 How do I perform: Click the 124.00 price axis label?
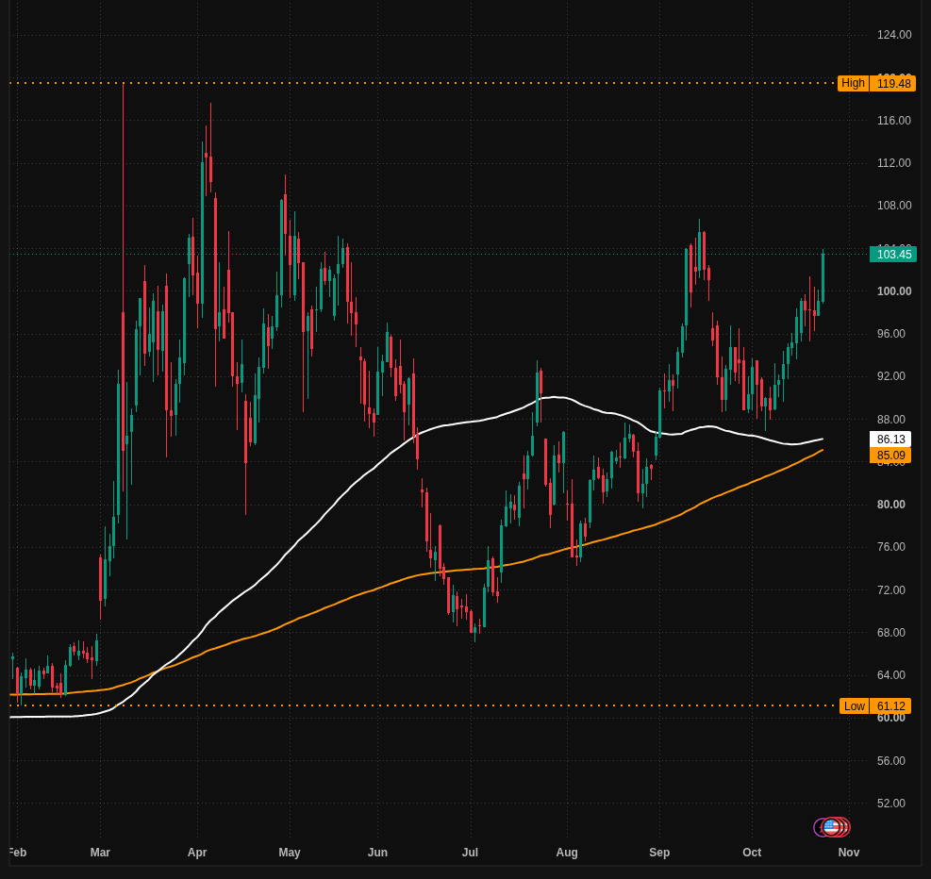point(894,34)
